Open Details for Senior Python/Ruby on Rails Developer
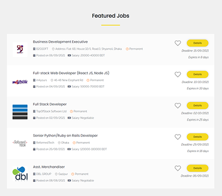The height and width of the screenshot is (196, 222). 197,137
